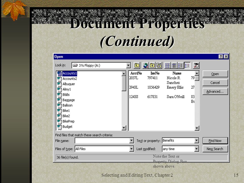Click the preview pane scroll down arrow
The image size is (244, 183).
(197, 128)
